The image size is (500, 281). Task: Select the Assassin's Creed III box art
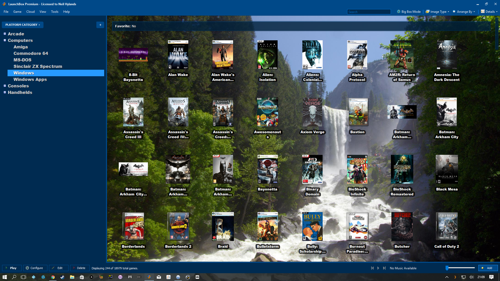tap(133, 112)
